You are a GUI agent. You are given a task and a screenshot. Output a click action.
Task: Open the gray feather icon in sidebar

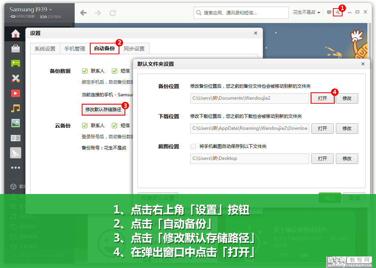coord(15,153)
